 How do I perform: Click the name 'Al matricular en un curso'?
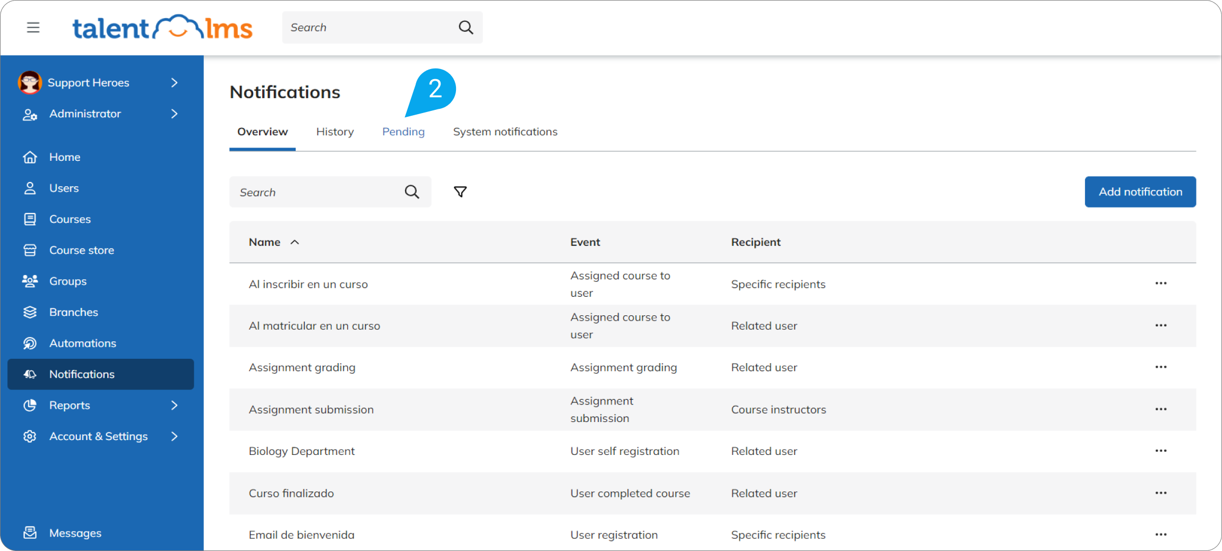click(314, 326)
